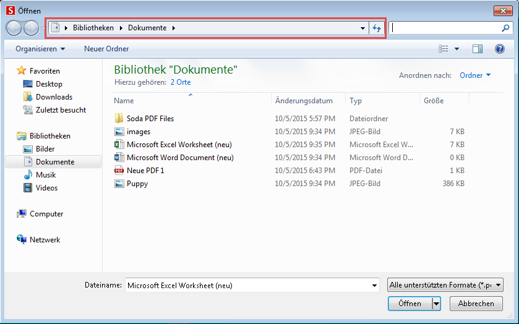Open the view options dropdown arrow
This screenshot has width=519, height=324.
click(457, 49)
